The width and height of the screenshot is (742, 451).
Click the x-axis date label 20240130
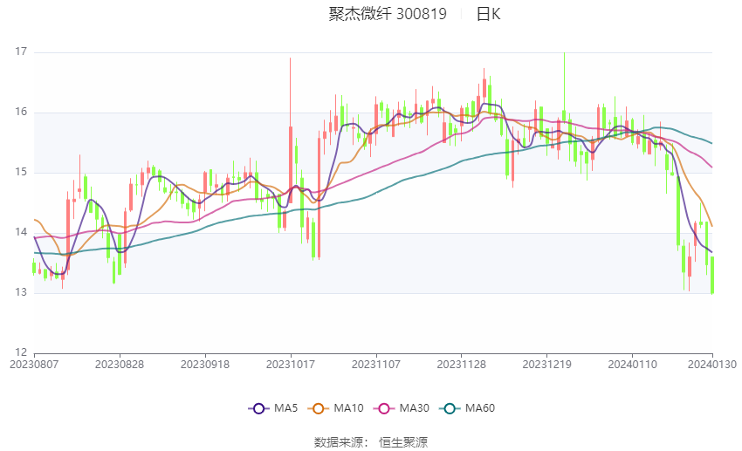pyautogui.click(x=712, y=365)
